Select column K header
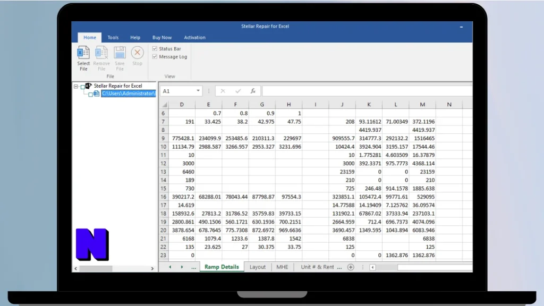The image size is (544, 306). point(369,105)
